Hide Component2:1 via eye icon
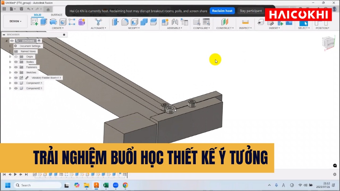 click(x=16, y=88)
